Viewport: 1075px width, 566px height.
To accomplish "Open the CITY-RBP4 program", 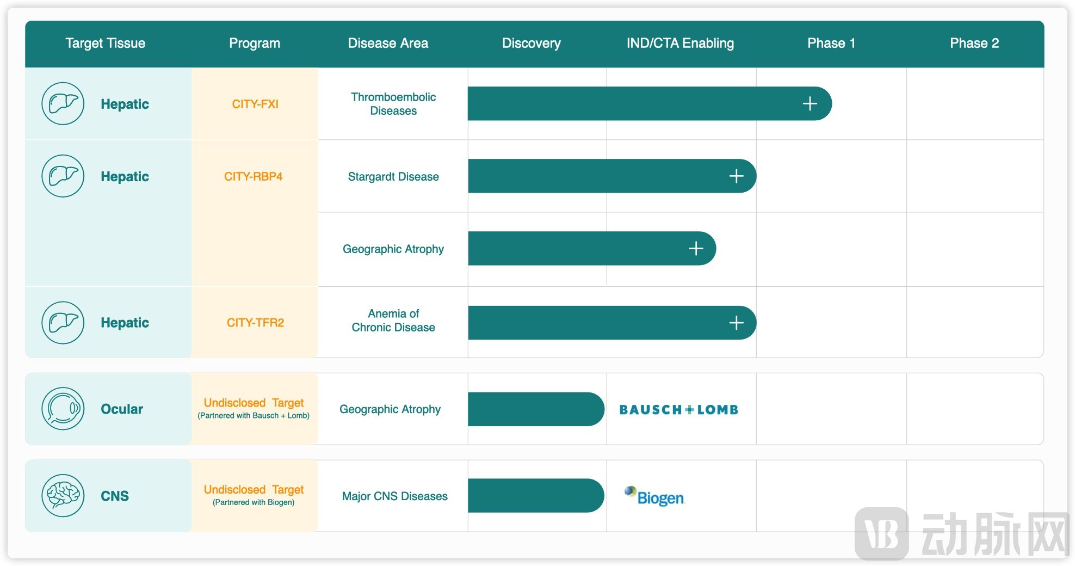I will pyautogui.click(x=254, y=176).
